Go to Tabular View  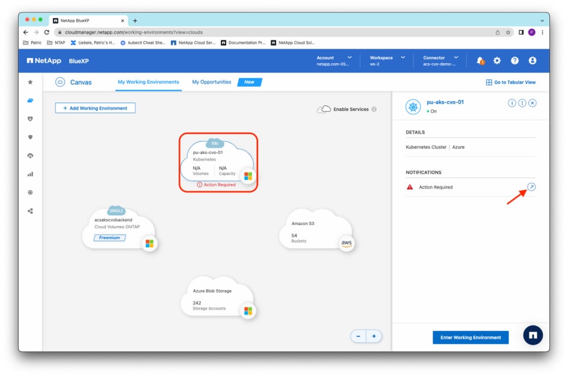510,82
